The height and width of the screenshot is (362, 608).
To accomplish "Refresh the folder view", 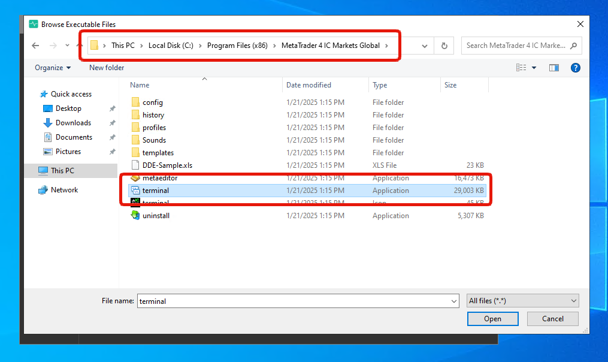I will (444, 46).
